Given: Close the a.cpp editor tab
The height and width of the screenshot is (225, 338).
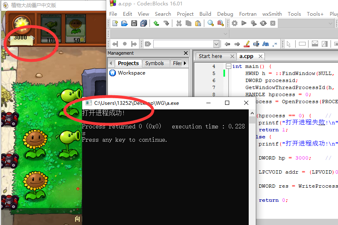Looking at the screenshot, I should click(260, 56).
